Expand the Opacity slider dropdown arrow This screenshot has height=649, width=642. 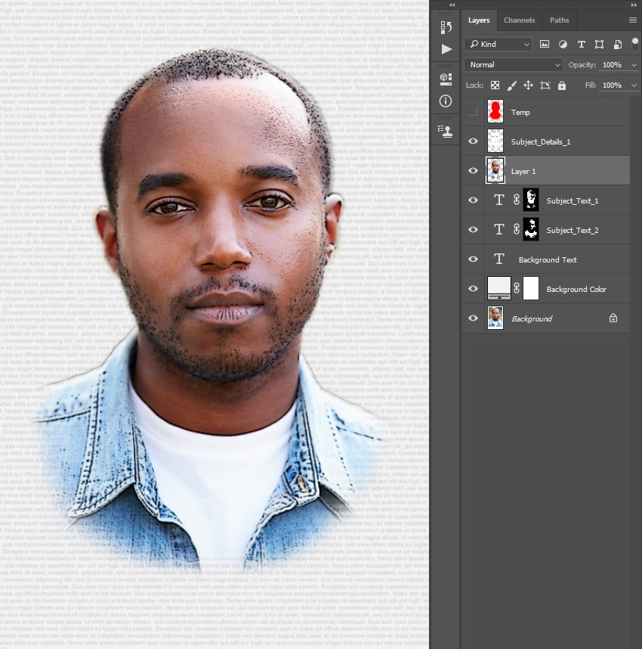pos(634,65)
